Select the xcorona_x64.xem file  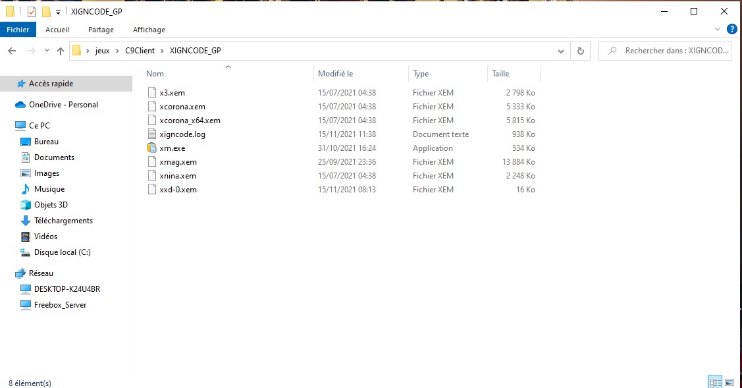point(190,121)
